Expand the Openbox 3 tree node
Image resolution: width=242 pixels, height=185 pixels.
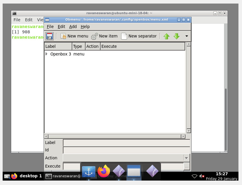click(x=47, y=54)
